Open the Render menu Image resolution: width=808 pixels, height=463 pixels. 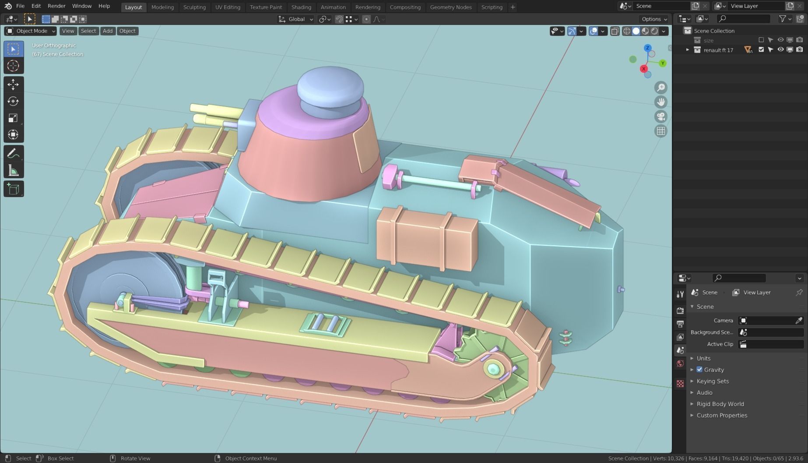tap(56, 6)
